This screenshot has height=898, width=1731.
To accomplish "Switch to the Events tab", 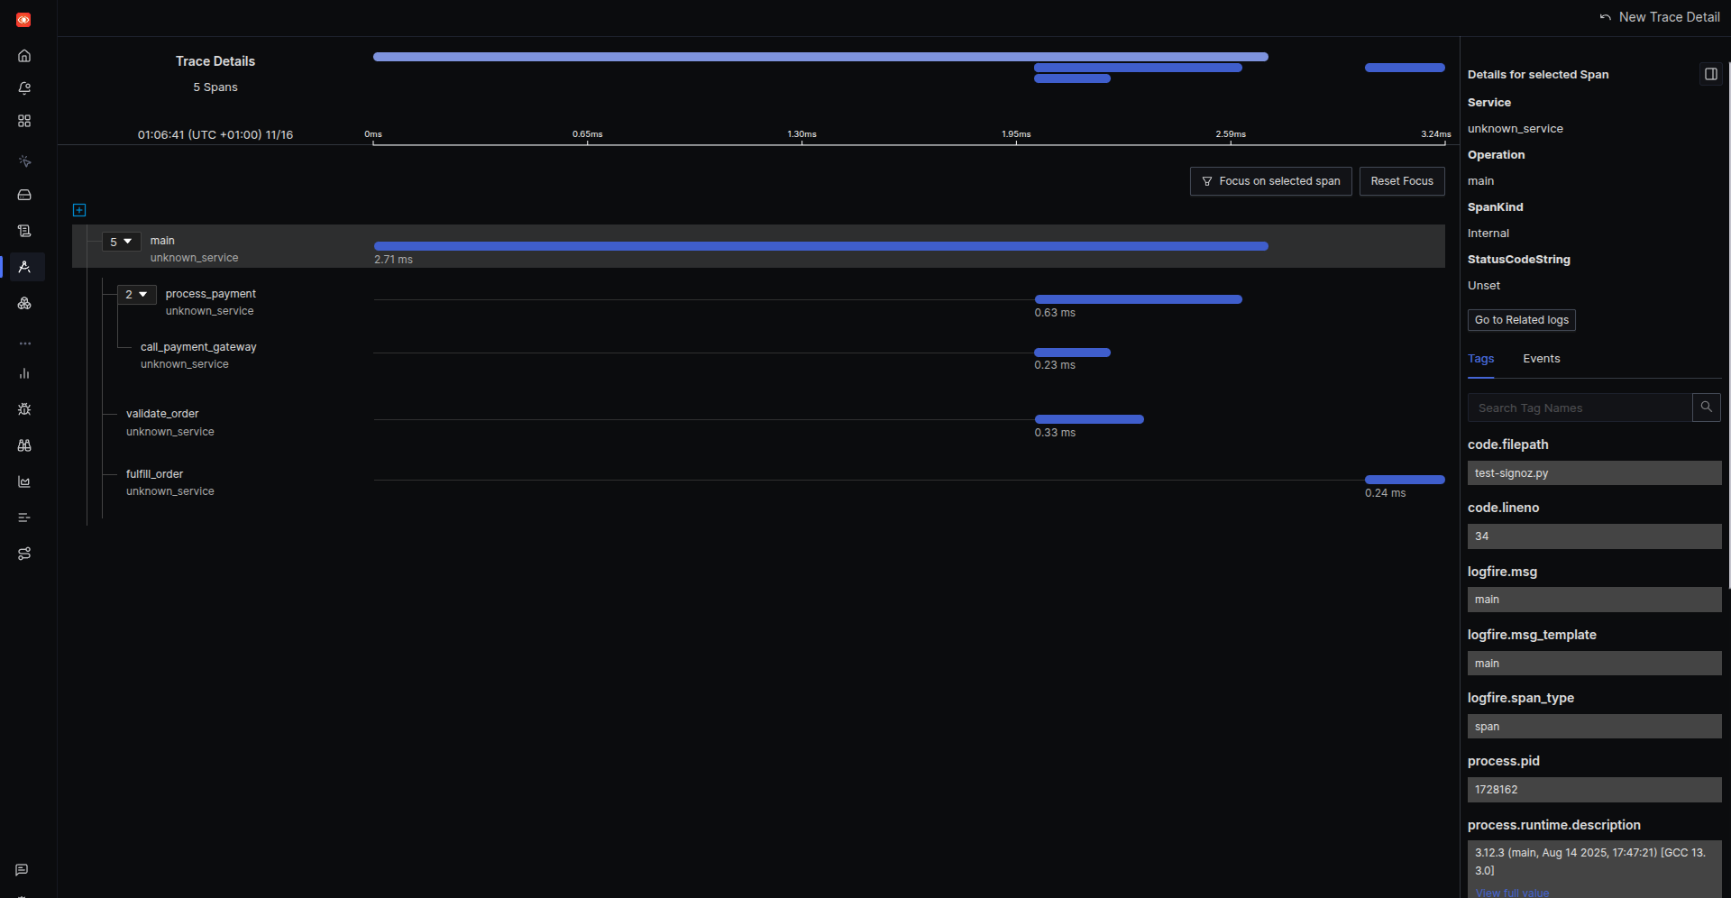I will pos(1541,359).
